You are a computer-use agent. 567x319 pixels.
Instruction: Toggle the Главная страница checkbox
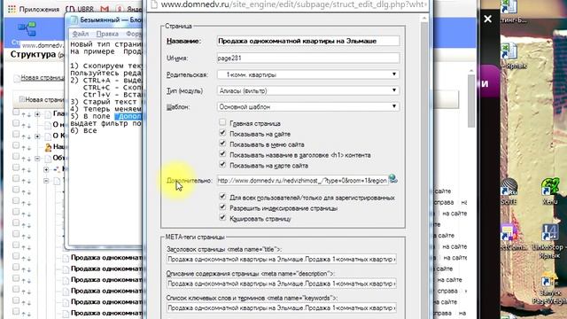pyautogui.click(x=222, y=122)
